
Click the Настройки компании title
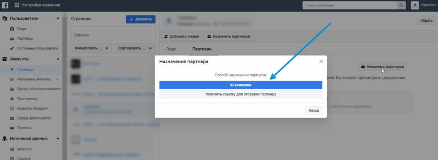41,5
